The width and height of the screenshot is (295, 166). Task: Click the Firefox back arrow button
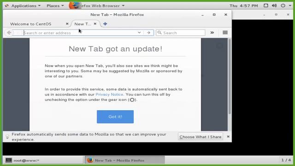pyautogui.click(x=9, y=33)
